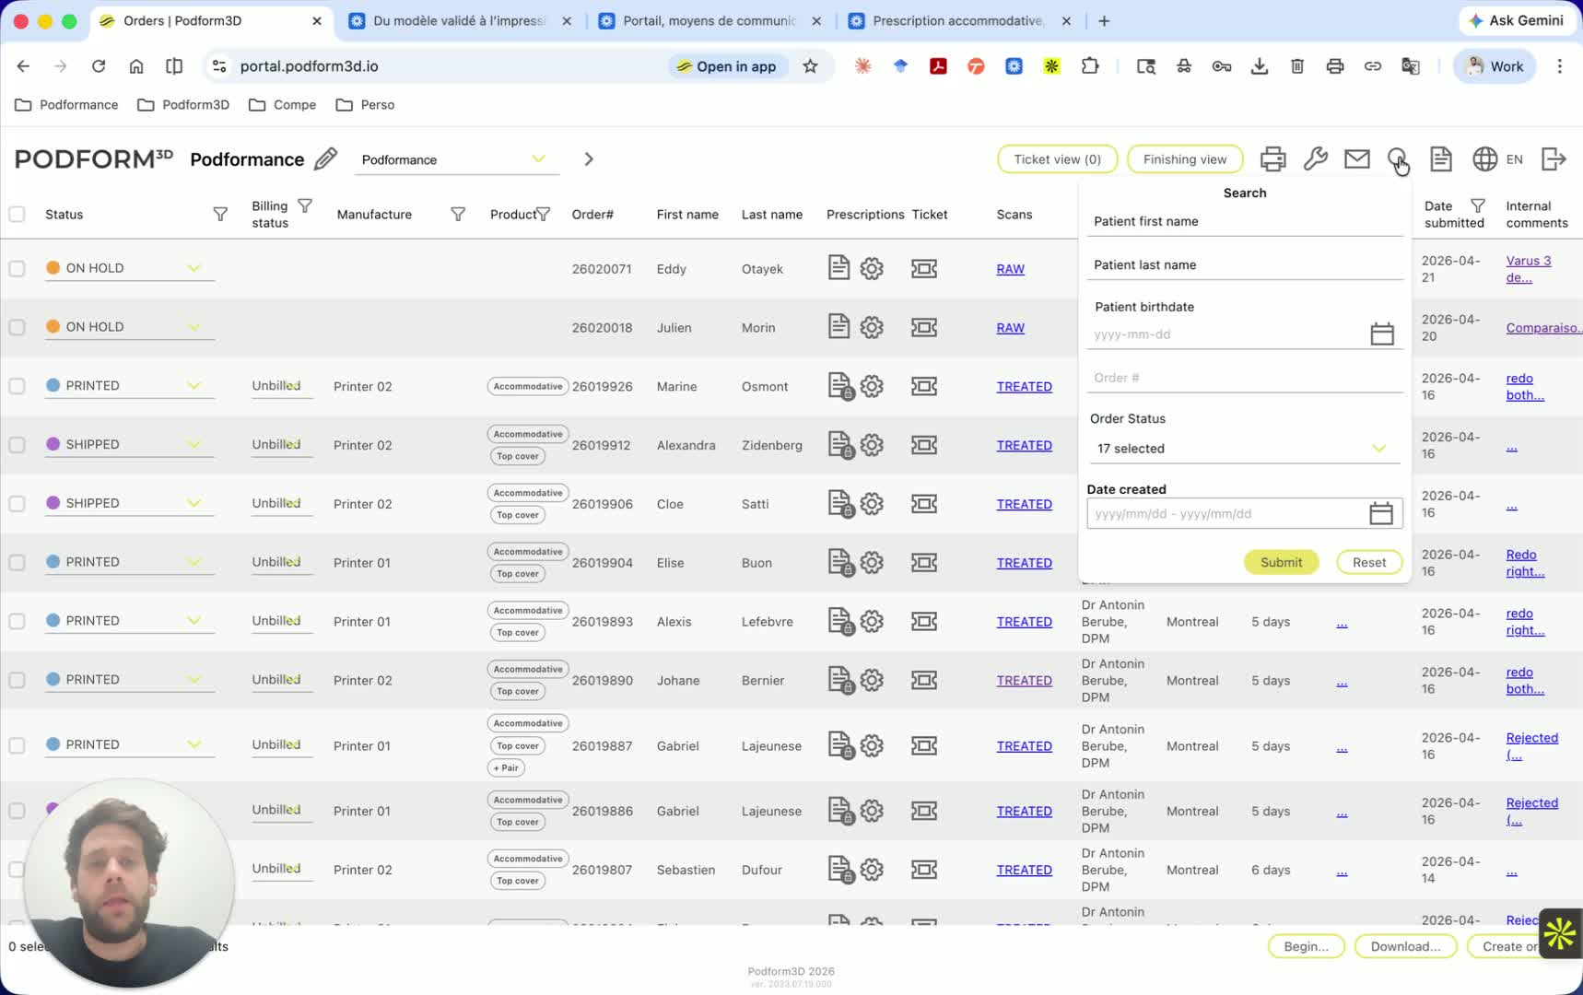The height and width of the screenshot is (995, 1583).
Task: Select checkbox for order 26019912
Action: 17,445
